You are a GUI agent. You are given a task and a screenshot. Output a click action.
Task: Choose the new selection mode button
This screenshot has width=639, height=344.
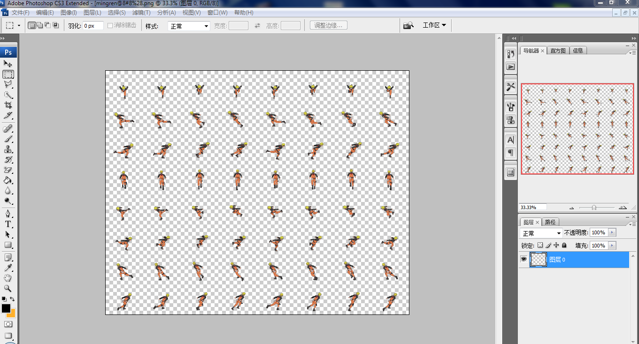tap(32, 25)
